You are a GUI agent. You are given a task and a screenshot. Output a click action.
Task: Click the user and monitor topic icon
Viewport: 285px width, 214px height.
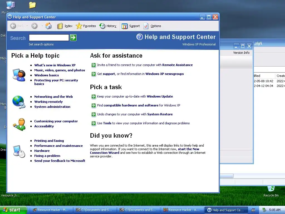(19, 75)
